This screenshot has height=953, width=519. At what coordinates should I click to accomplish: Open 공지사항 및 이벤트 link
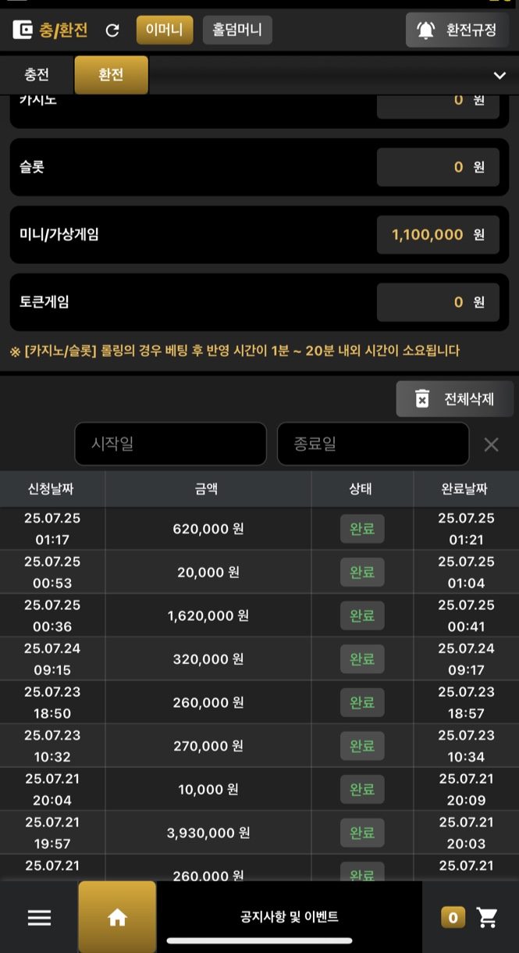coord(290,917)
